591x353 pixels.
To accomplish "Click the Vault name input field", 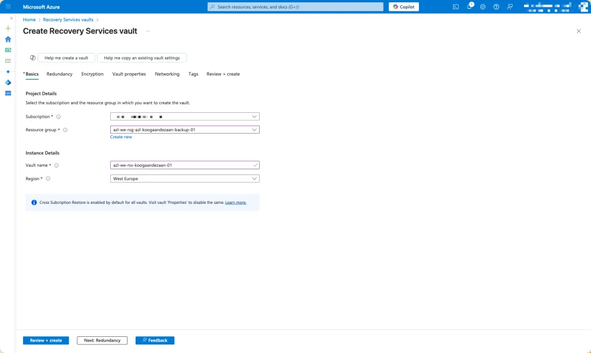I will 179,165.
